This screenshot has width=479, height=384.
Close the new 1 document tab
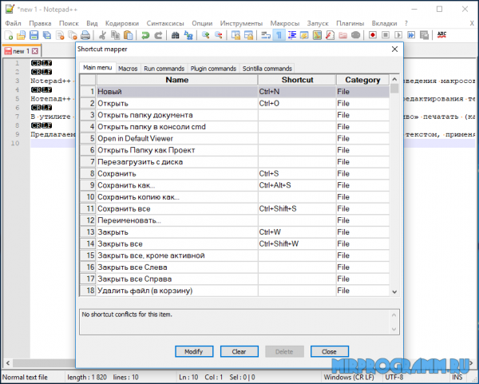coord(35,51)
